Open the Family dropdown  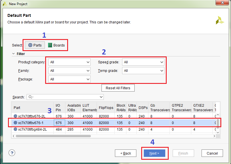click(69, 71)
